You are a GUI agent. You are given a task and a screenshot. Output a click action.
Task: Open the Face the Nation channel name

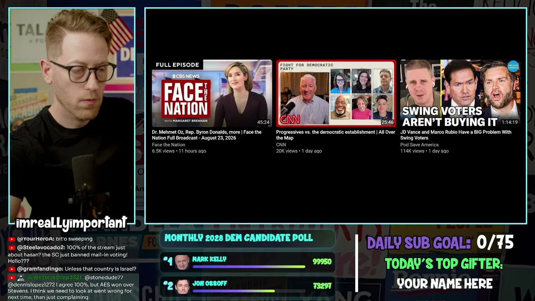tap(168, 145)
